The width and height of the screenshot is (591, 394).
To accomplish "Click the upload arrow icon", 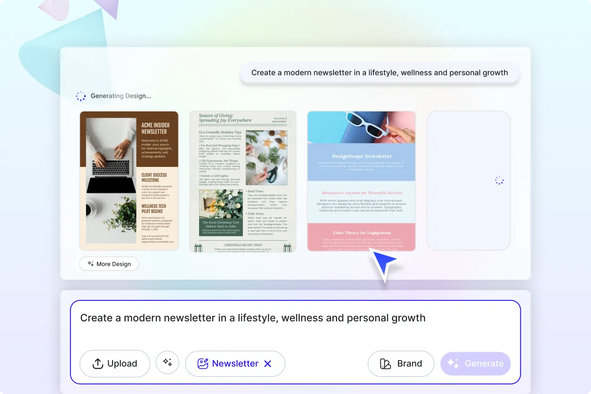I will (x=97, y=363).
